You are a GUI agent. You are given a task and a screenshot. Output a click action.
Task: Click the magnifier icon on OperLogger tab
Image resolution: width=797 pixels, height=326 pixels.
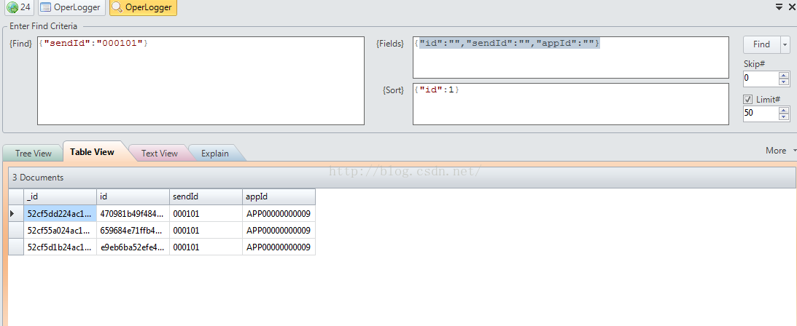tap(117, 7)
